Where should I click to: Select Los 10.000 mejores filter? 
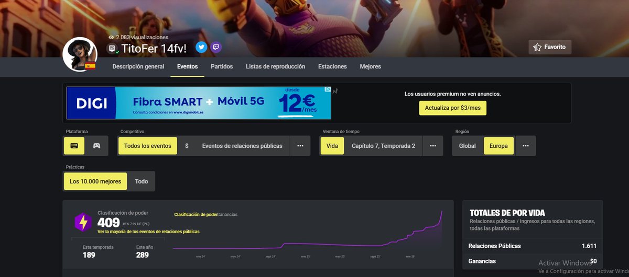click(95, 181)
